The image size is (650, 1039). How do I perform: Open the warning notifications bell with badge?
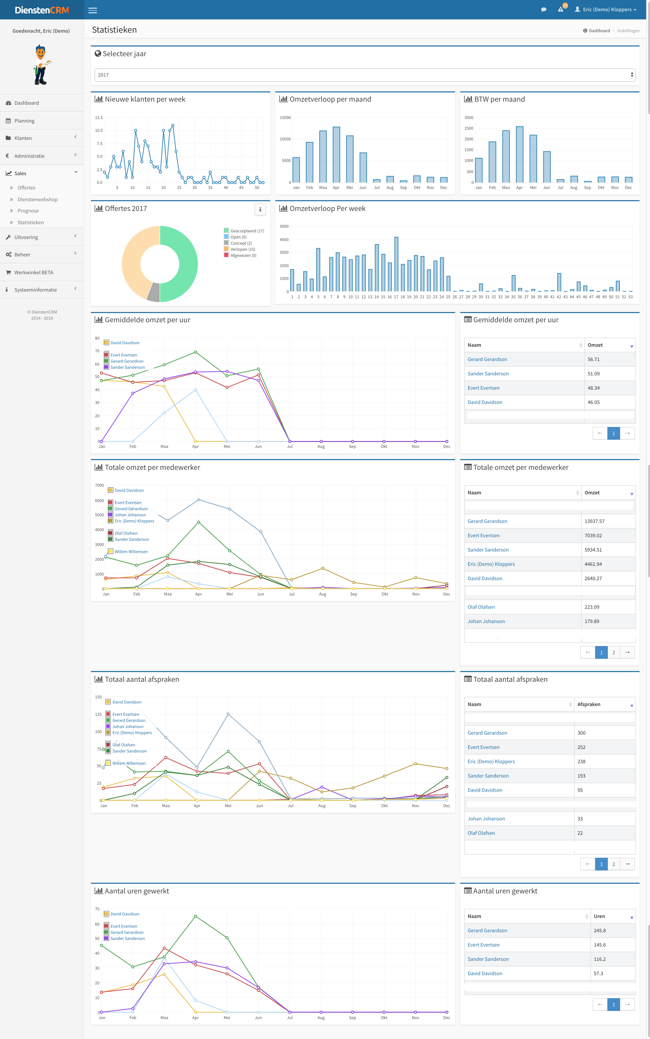coord(561,9)
